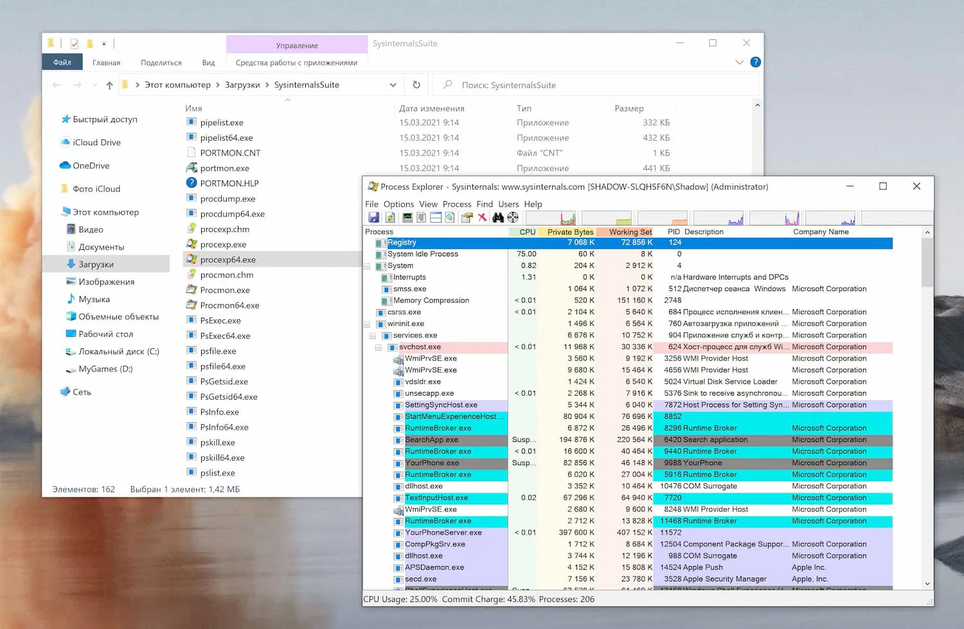964x629 pixels.
Task: Refresh the process list
Action: [x=389, y=217]
